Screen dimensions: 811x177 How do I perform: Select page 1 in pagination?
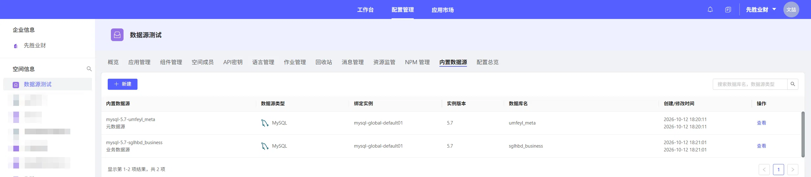click(x=778, y=170)
